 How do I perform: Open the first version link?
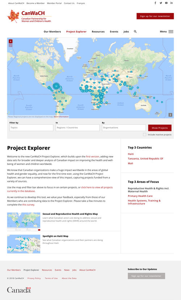point(93,157)
